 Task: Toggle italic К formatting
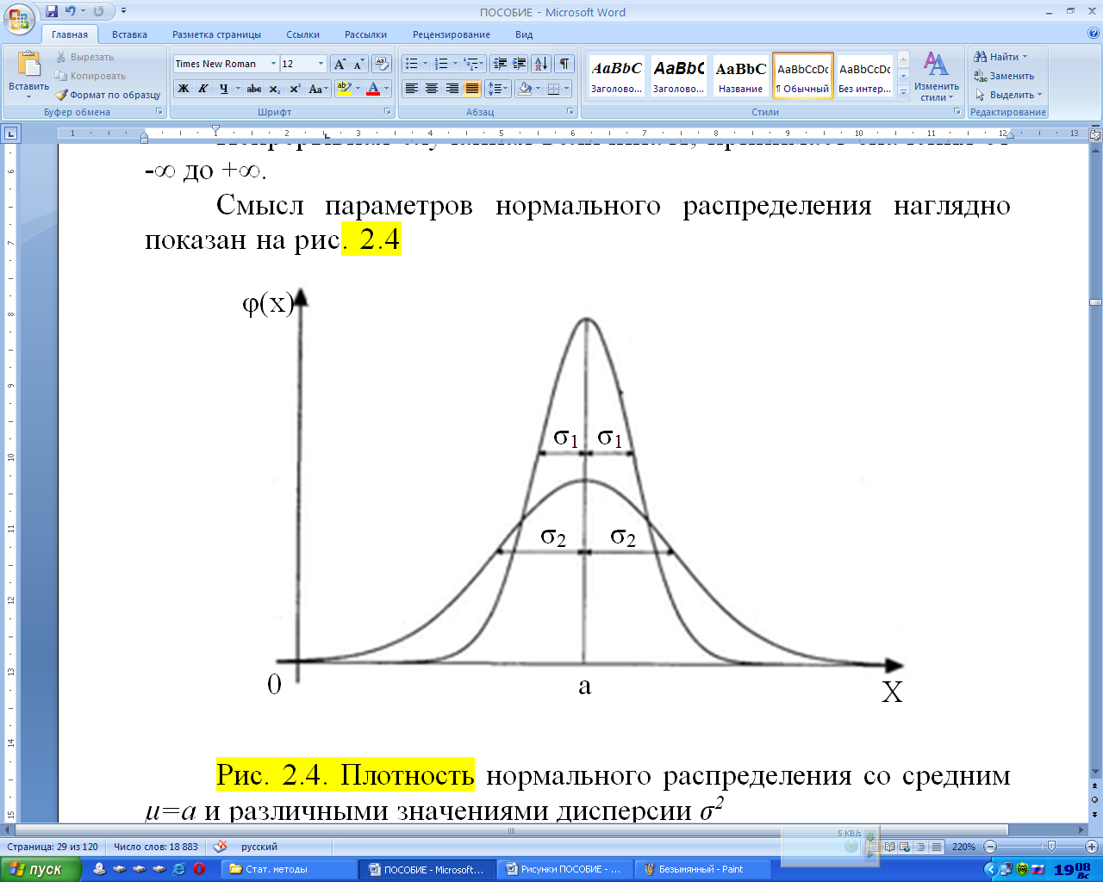click(203, 88)
